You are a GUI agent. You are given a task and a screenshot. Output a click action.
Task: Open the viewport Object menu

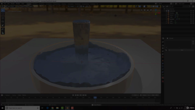tap(31, 6)
